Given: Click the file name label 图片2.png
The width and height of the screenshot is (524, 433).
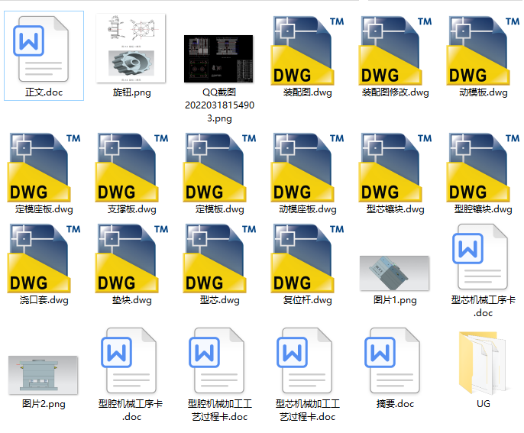Looking at the screenshot, I should point(44,404).
